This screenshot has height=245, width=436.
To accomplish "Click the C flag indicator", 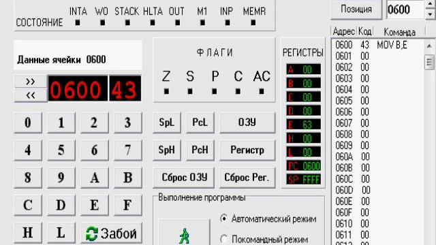I will point(238,91).
